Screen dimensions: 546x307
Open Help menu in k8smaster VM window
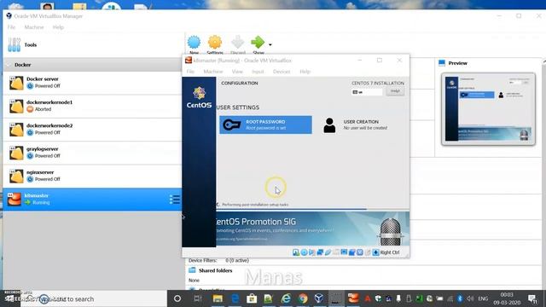[305, 72]
